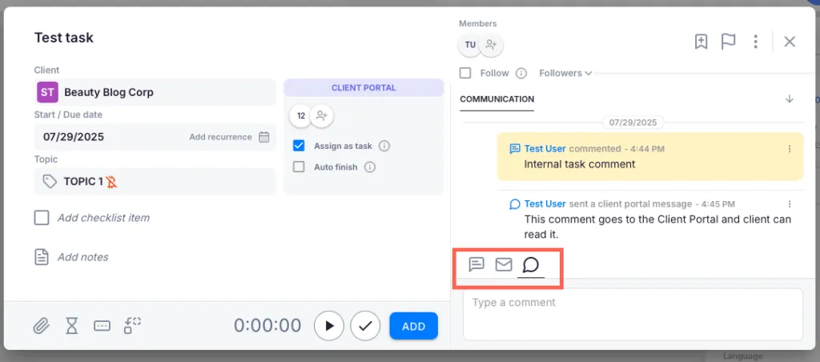This screenshot has height=362, width=820.
Task: Click the Follow info icon
Action: [x=521, y=73]
